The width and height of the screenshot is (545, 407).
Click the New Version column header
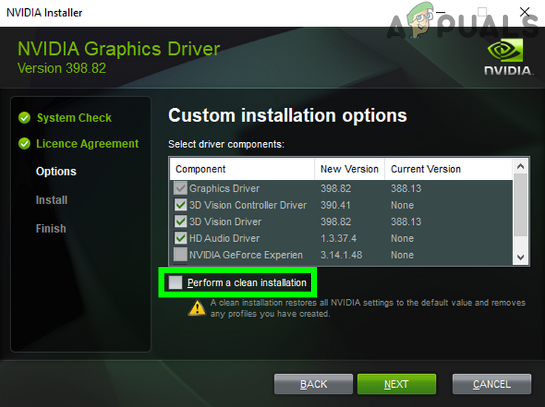click(x=350, y=169)
